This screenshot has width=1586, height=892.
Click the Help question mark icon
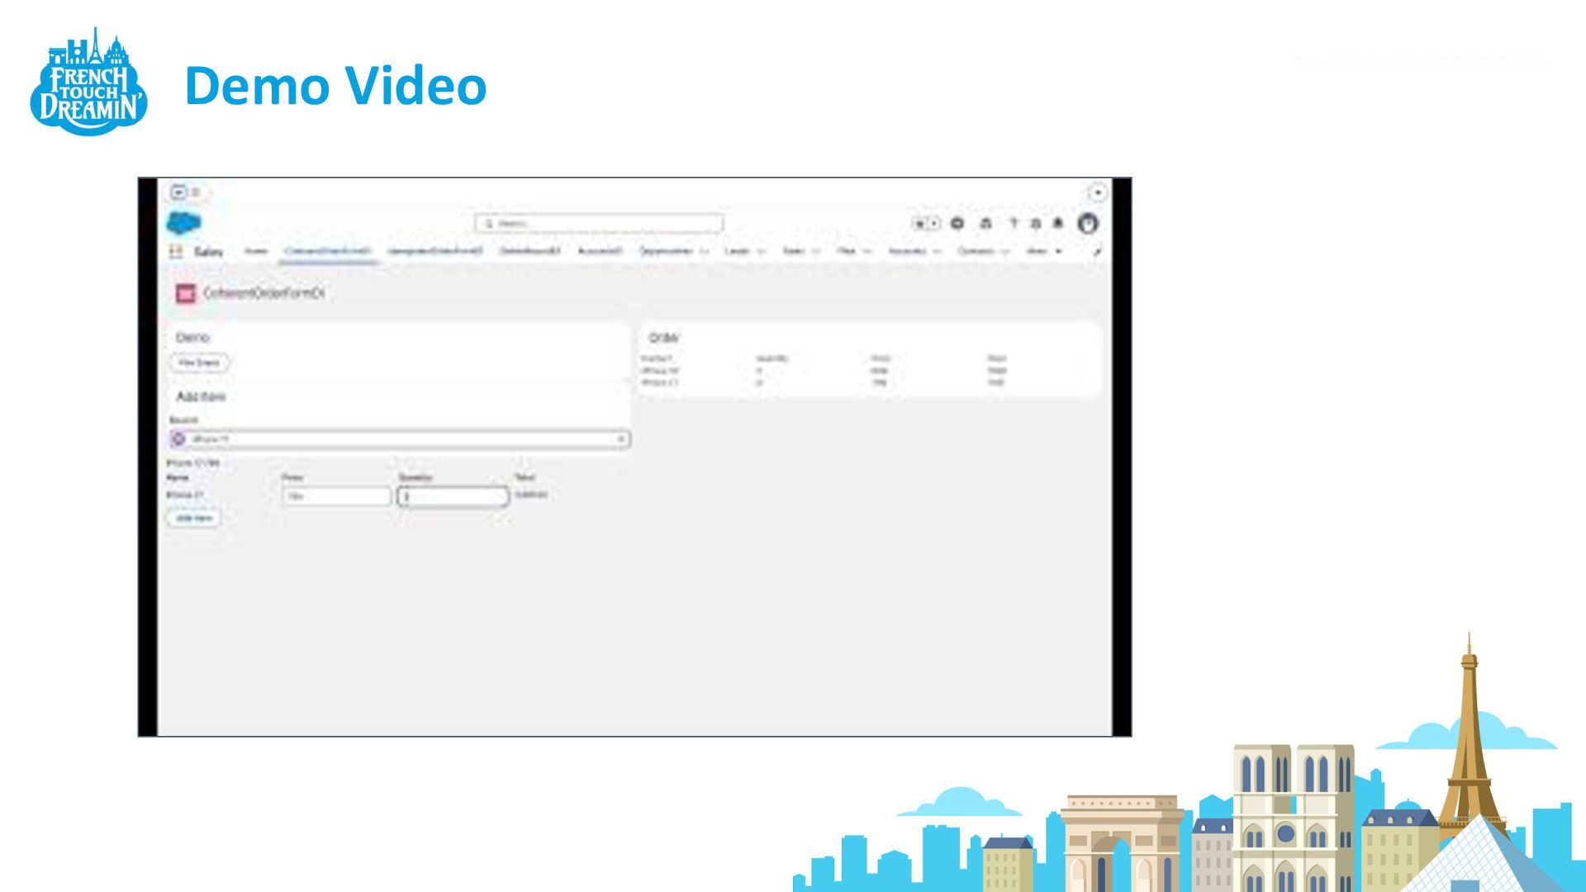tap(1014, 223)
